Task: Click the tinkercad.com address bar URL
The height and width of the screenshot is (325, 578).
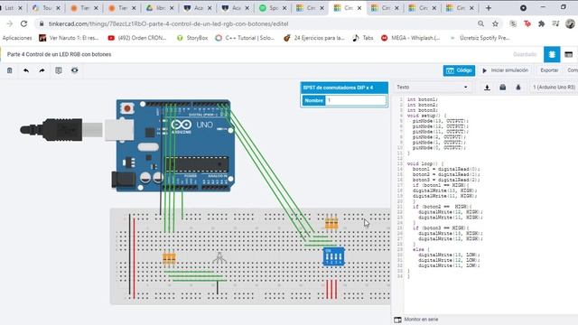Action: click(169, 23)
